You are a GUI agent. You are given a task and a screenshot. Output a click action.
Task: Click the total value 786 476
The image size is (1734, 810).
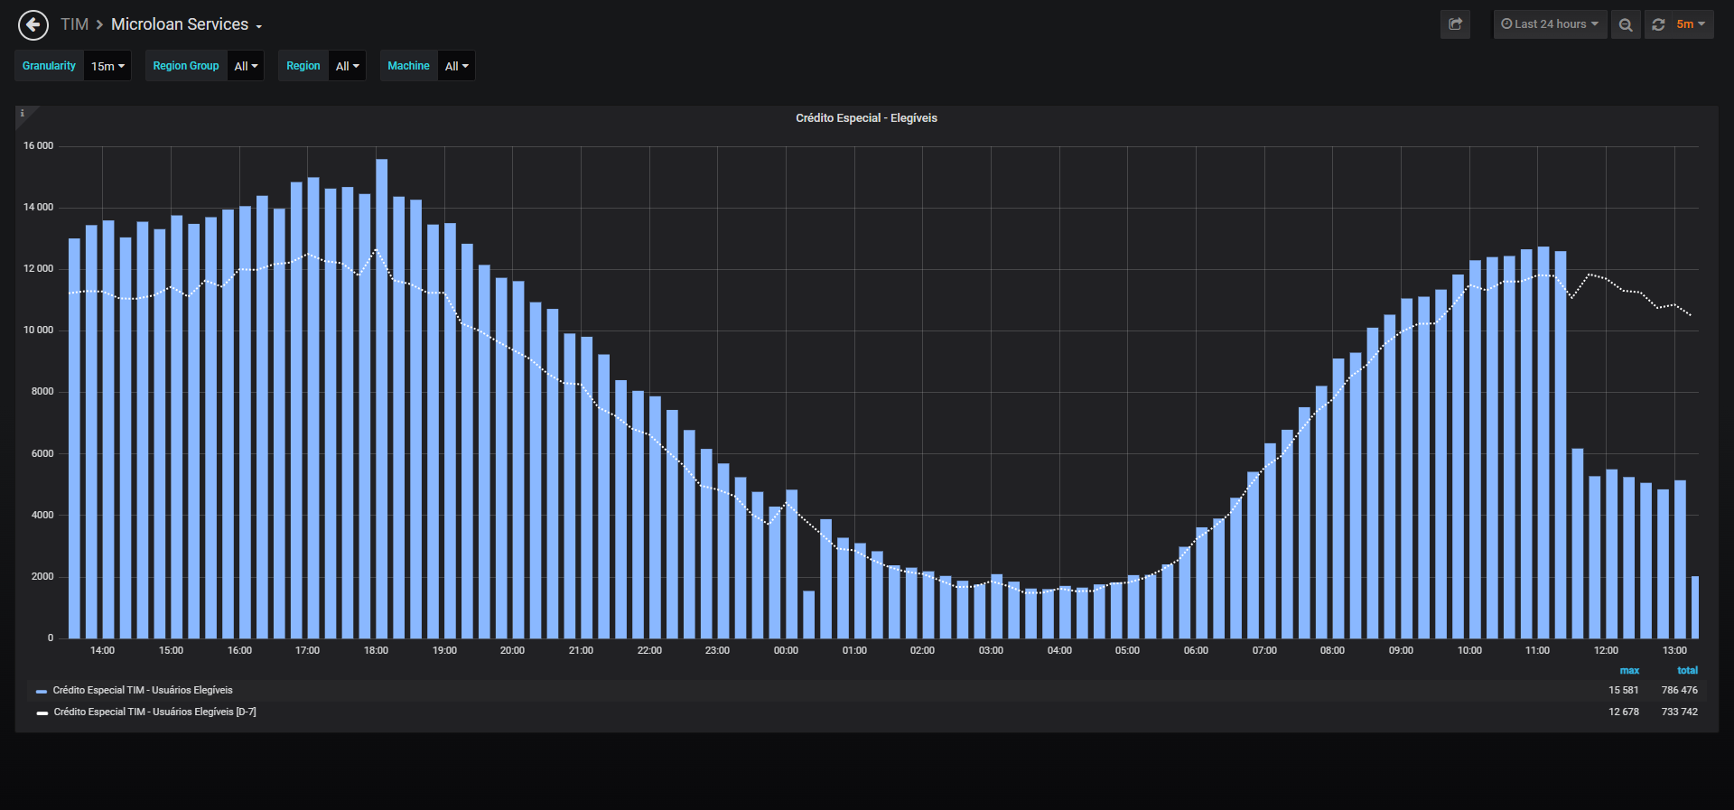(x=1680, y=690)
